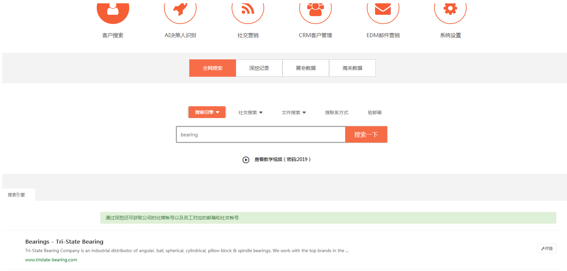Click the 搜索一下 search button
Image resolution: width=567 pixels, height=271 pixels.
click(x=366, y=135)
